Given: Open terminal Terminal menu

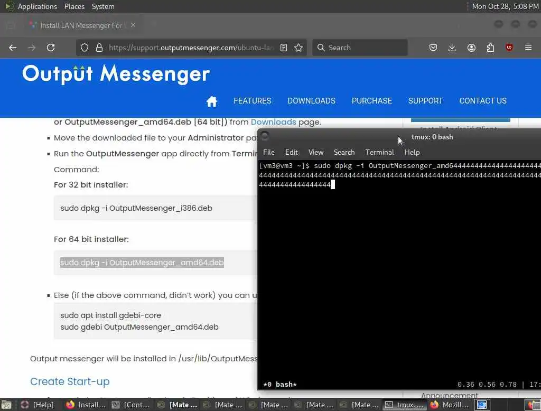Looking at the screenshot, I should 379,152.
